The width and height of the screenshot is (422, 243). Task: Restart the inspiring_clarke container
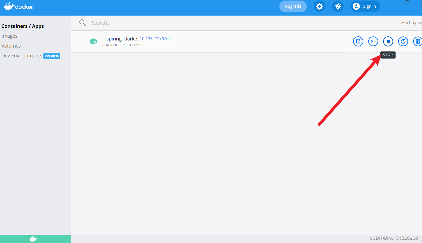[403, 42]
